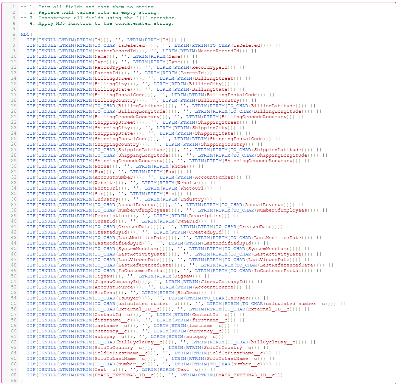Screen dimensions: 398x387
Task: Click the || operator ending the LastReferencedDate line
Action: tap(331, 265)
